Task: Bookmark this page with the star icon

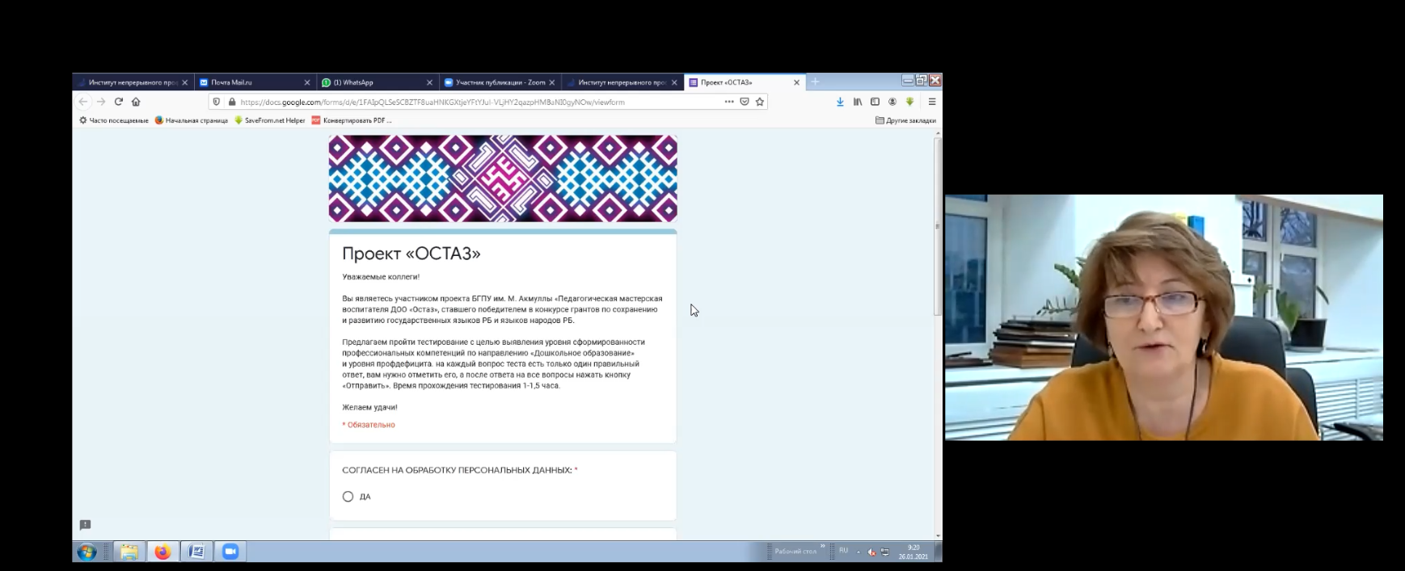Action: [759, 102]
